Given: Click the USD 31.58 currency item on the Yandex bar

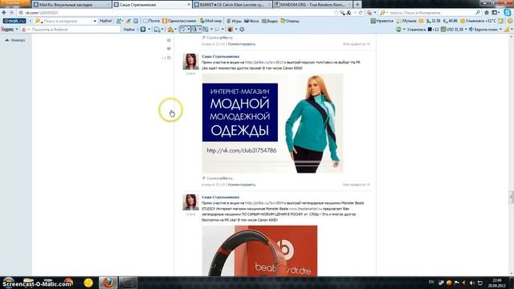Looking at the screenshot, I should 451,29.
